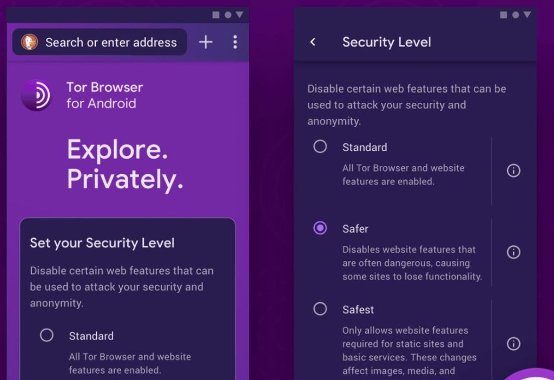Click the DuckDuckGo icon in the address bar
This screenshot has height=380, width=554.
29,42
